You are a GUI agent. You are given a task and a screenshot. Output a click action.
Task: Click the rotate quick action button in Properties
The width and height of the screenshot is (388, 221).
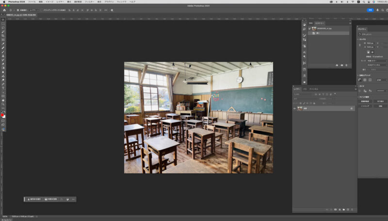[x=380, y=106]
